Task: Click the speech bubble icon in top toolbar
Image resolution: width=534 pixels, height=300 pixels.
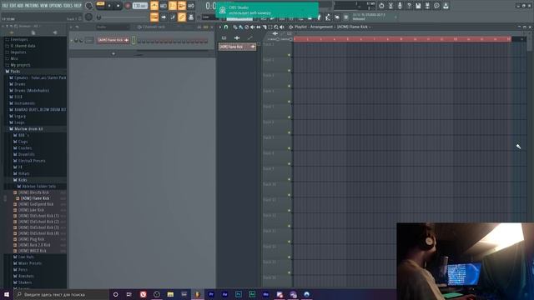Action: (436, 6)
